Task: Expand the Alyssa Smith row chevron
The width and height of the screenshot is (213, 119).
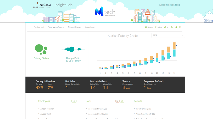Action: pos(39,114)
